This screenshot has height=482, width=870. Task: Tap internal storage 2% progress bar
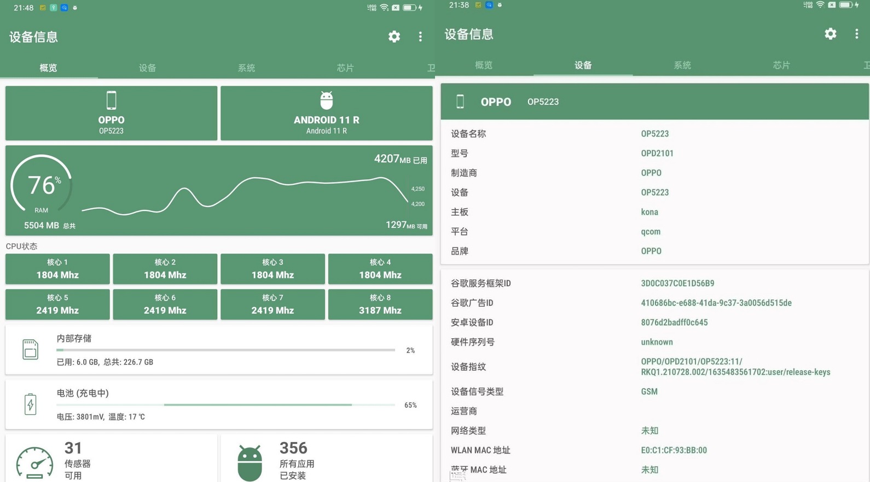pyautogui.click(x=225, y=350)
